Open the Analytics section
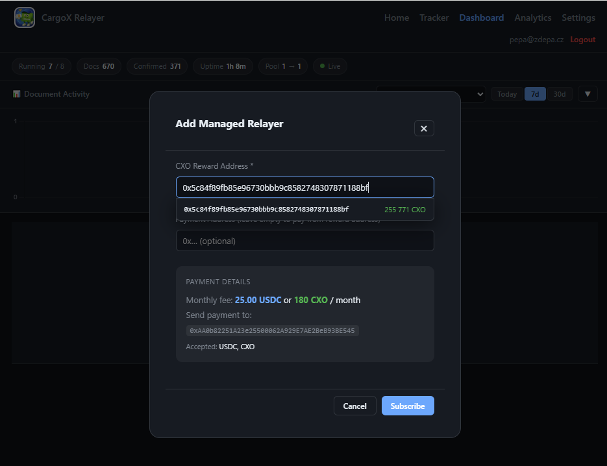The image size is (607, 466). pos(533,18)
